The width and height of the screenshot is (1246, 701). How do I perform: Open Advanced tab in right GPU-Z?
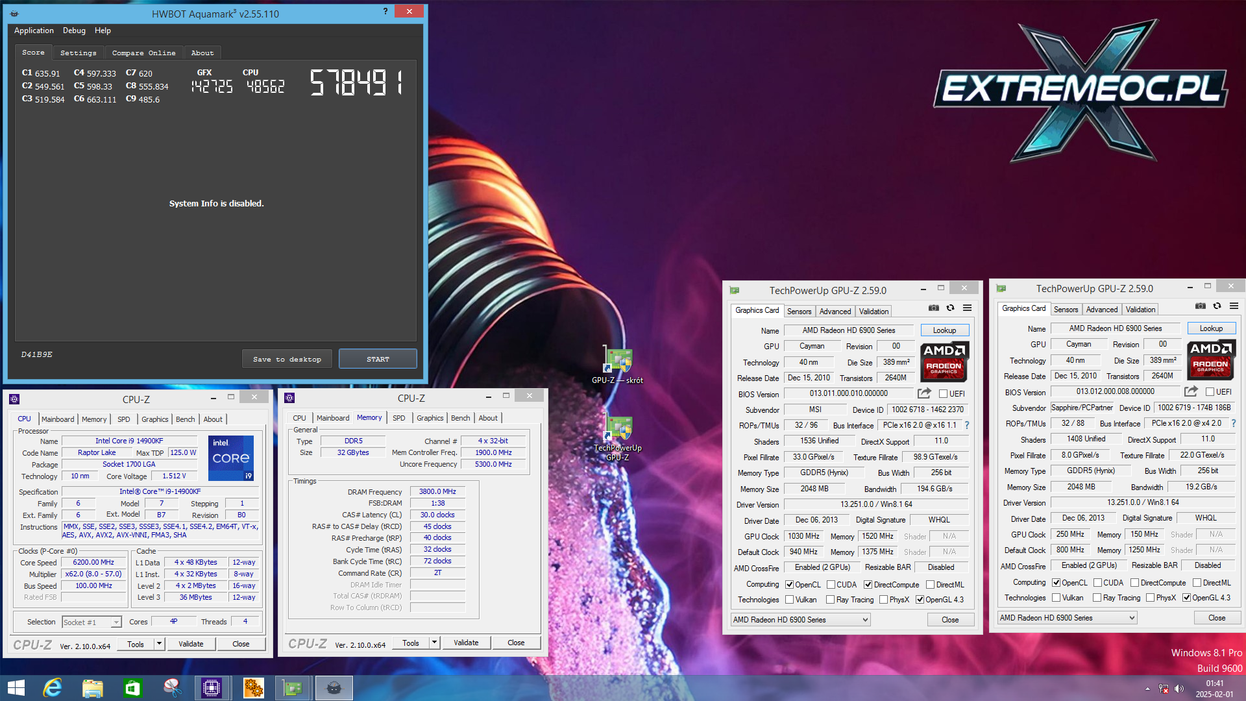point(1102,310)
